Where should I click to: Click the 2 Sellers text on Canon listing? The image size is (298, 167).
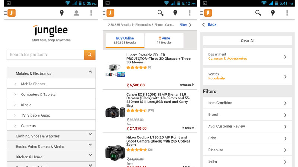[188, 128]
